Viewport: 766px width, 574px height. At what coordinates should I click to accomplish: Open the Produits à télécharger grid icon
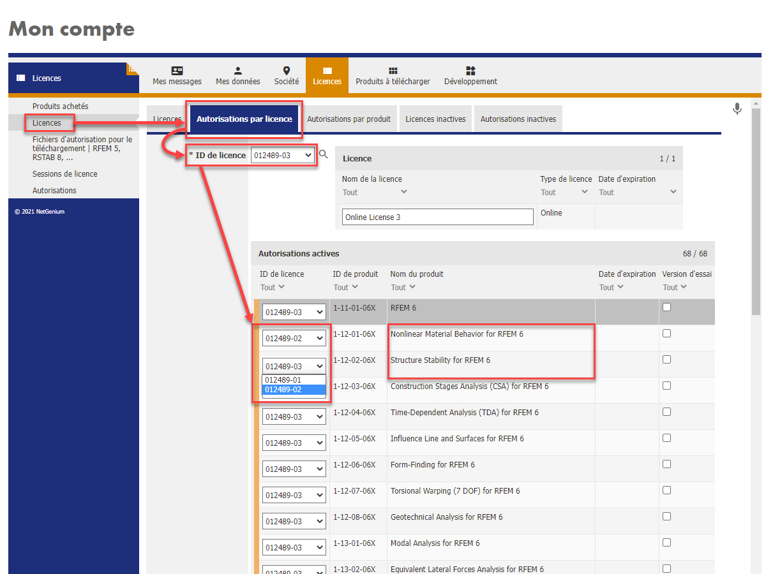[394, 71]
